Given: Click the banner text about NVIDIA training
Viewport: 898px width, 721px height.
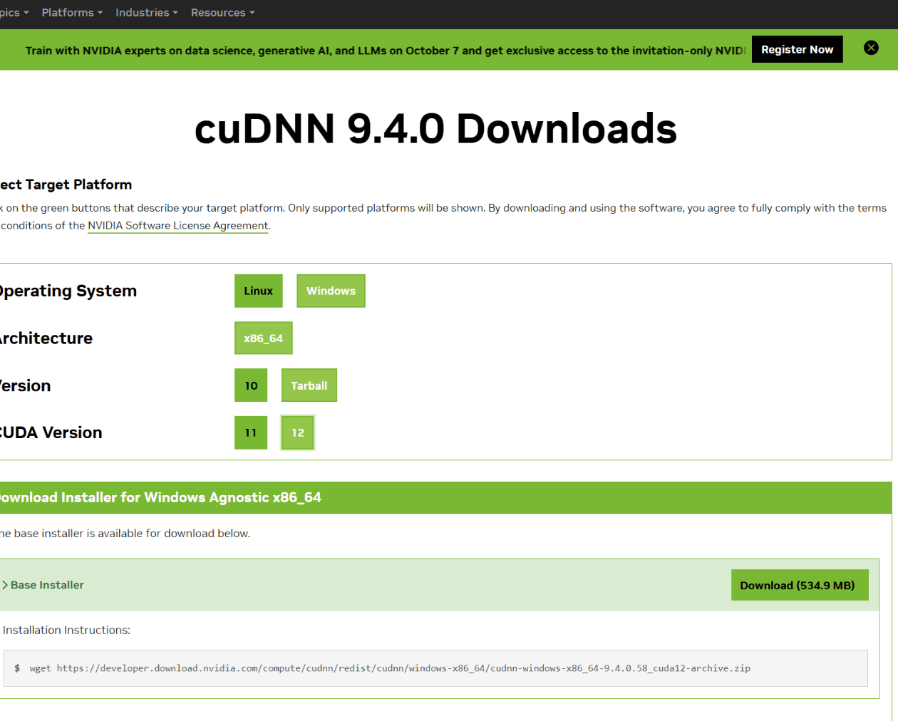Looking at the screenshot, I should tap(386, 51).
